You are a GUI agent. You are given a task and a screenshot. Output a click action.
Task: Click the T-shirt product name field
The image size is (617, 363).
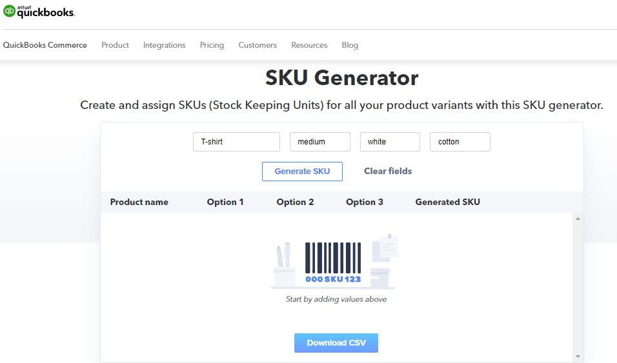pos(236,142)
